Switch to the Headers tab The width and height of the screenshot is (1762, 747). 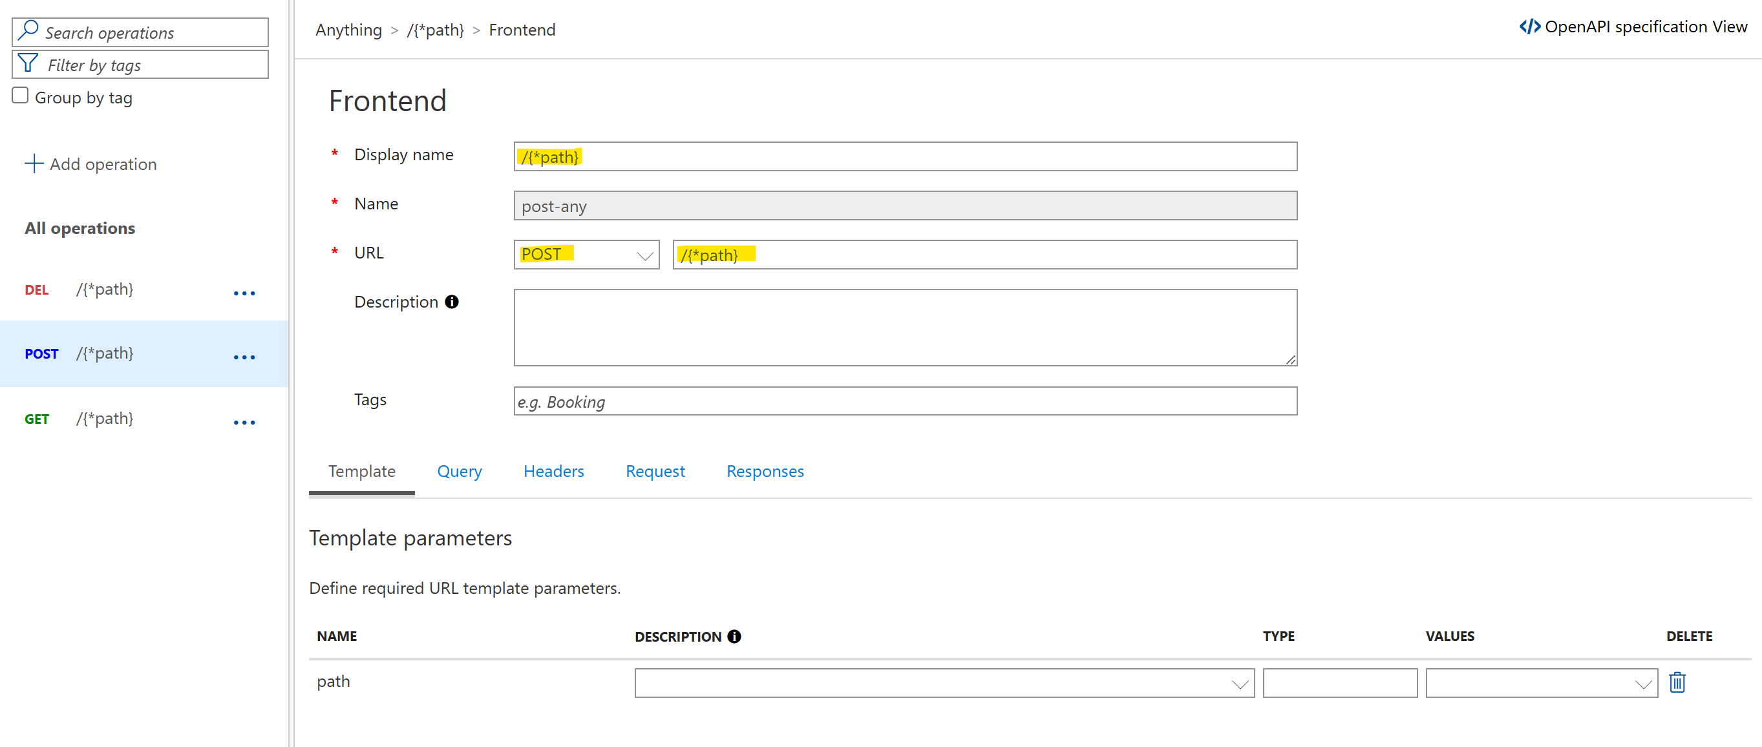[553, 470]
